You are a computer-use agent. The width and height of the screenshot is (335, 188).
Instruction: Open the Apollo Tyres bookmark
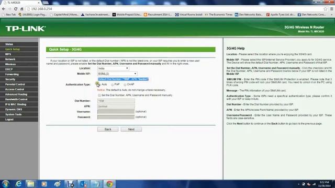[281, 15]
